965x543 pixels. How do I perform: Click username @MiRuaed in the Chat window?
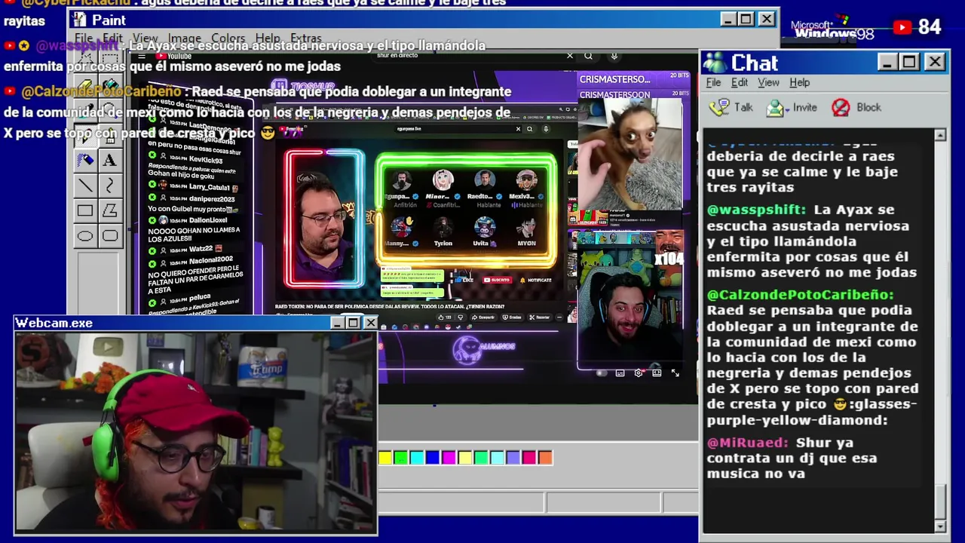(747, 443)
